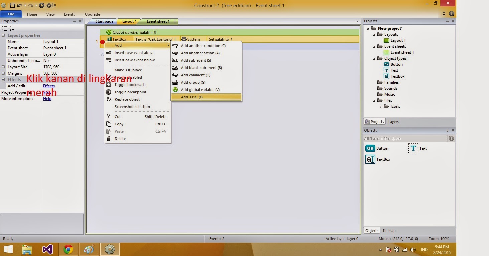This screenshot has width=489, height=256.
Task: Pin the Properties panel
Action: (74, 21)
